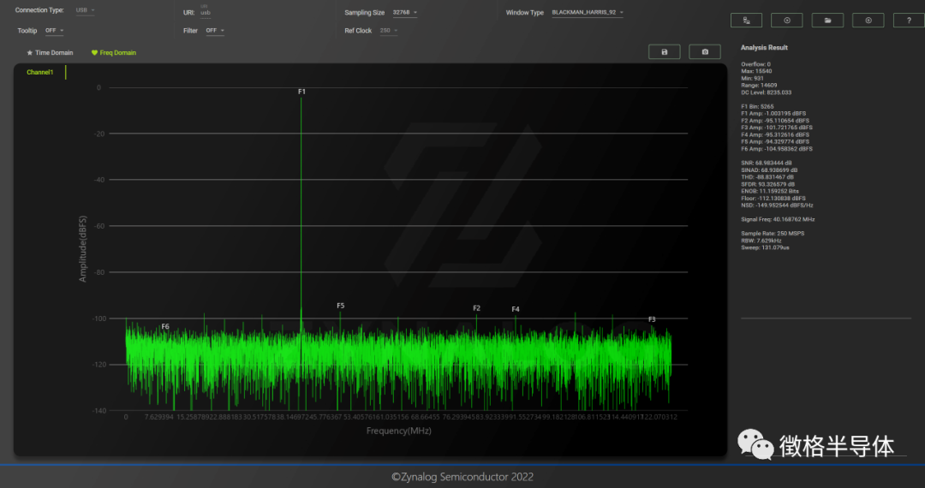Open the Filter OFF dropdown

215,31
